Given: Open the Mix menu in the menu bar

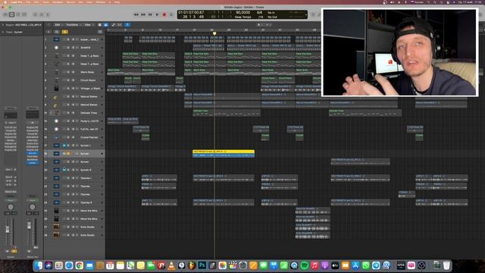Looking at the screenshot, I should tap(81, 2).
